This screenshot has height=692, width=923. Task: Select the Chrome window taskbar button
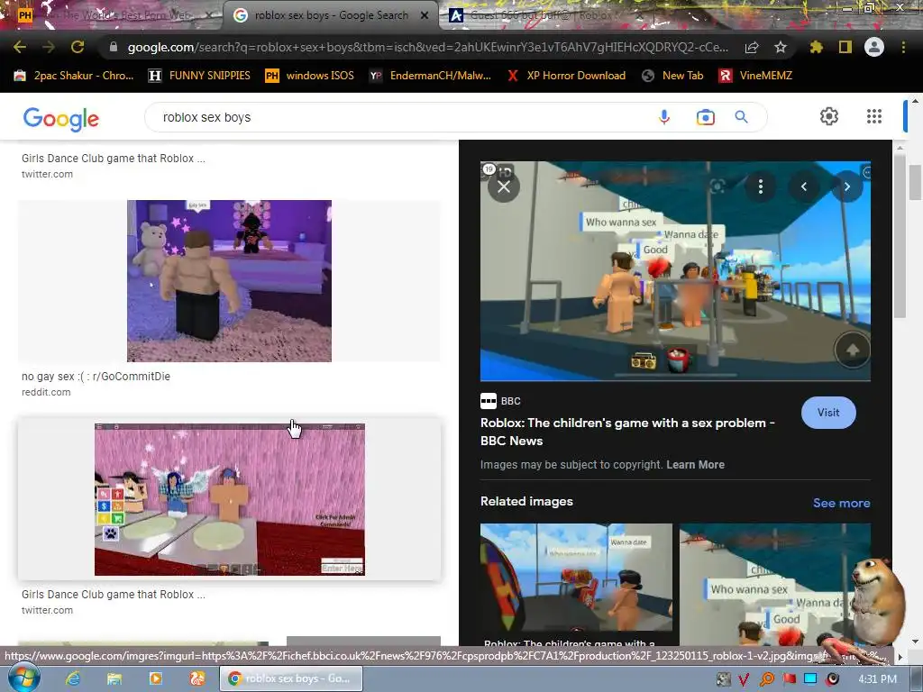(x=291, y=678)
